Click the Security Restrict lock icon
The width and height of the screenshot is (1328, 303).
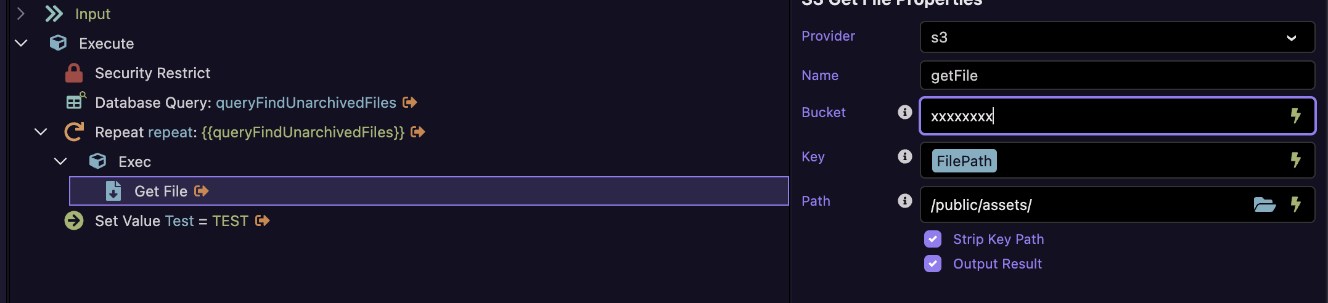(74, 73)
